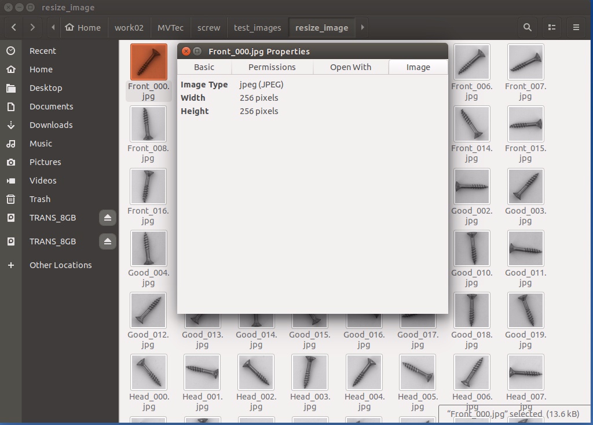Image resolution: width=593 pixels, height=425 pixels.
Task: Open Videos in the sidebar
Action: (60, 180)
